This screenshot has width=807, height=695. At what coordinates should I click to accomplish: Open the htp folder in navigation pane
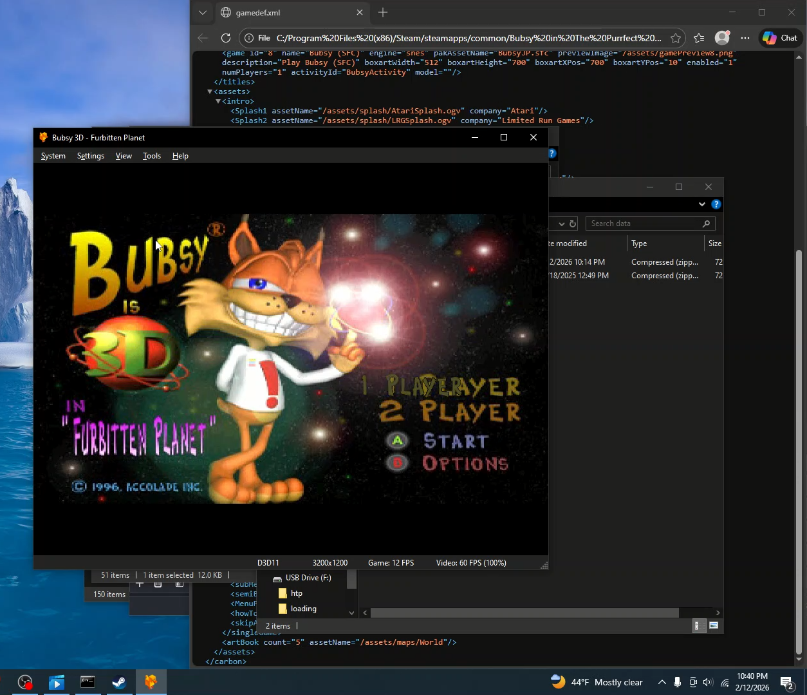(290, 593)
